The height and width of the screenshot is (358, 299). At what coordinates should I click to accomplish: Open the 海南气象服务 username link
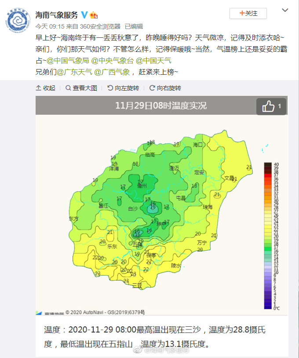coord(56,15)
